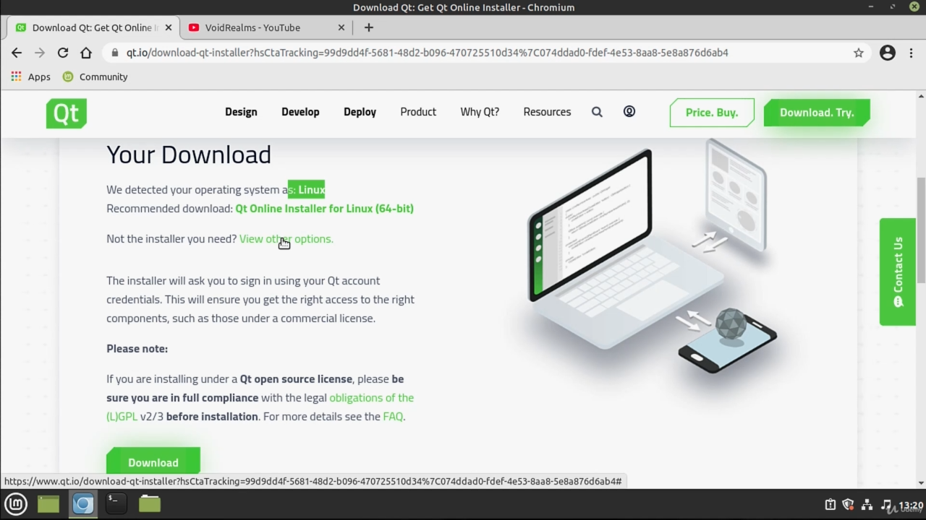Viewport: 926px width, 520px height.
Task: Bookmark this page with star icon
Action: pos(859,53)
